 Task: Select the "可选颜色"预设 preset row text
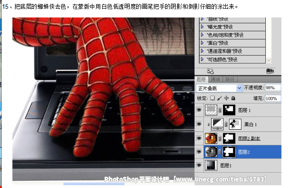point(222,60)
